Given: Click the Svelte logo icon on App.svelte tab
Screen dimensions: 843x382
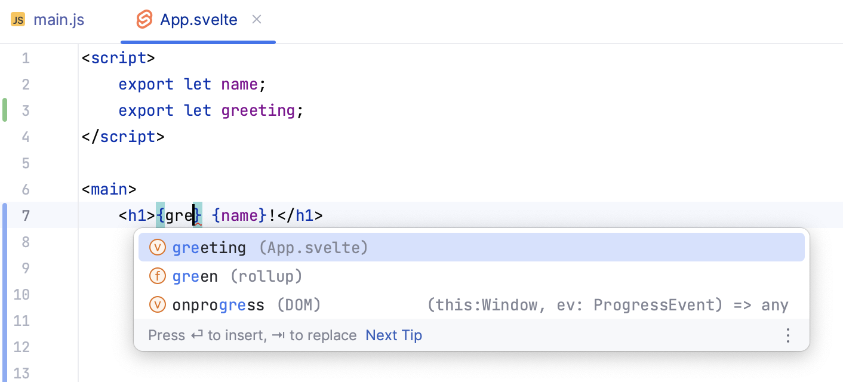Looking at the screenshot, I should (x=144, y=19).
